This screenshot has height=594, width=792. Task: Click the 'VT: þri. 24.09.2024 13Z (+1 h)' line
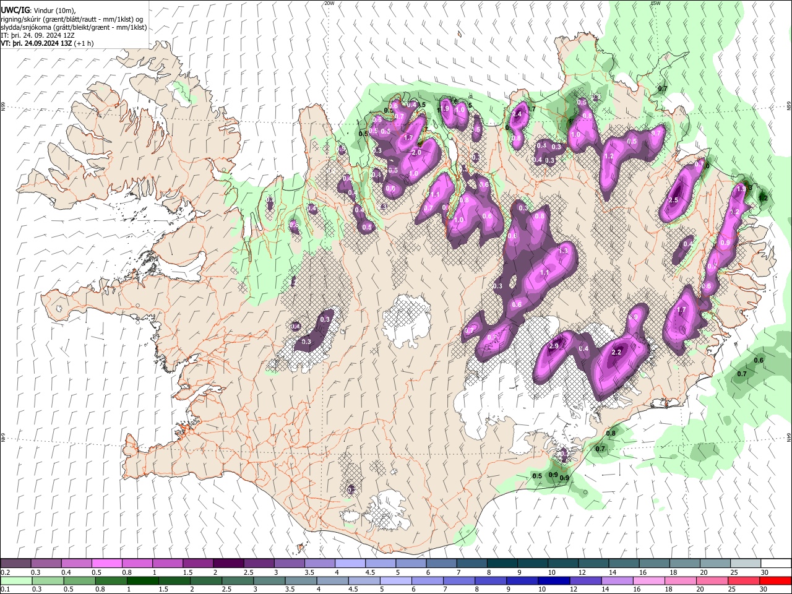[x=48, y=43]
